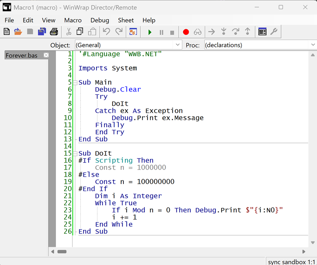Click the '#Language "WWB.NET"' comment line
Viewport: 317px width, 265px height.
click(x=120, y=54)
